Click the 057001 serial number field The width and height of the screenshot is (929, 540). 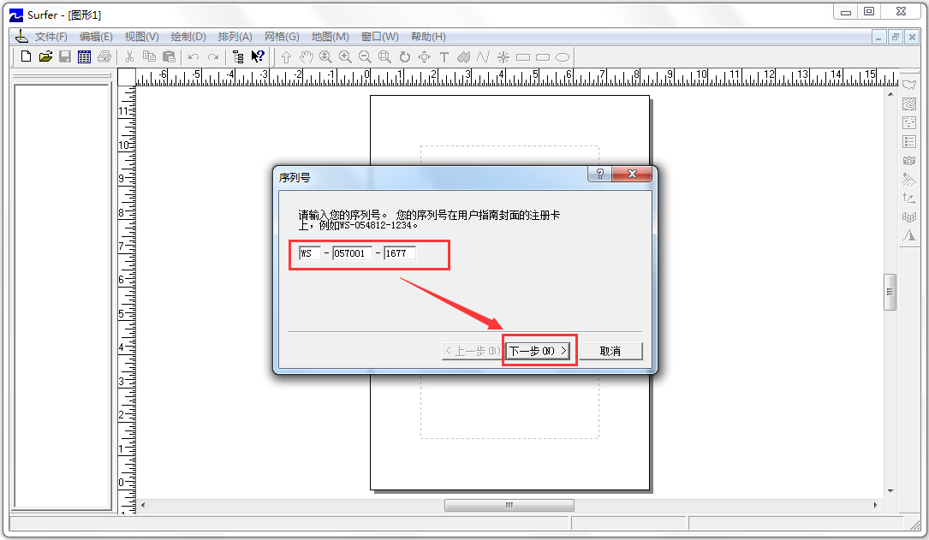pos(353,253)
